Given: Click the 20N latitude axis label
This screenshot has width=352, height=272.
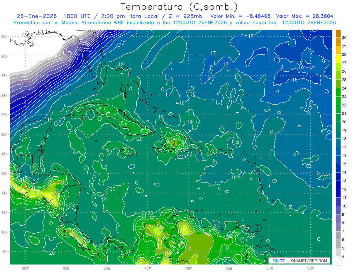Looking at the screenshot, I should click(x=5, y=134).
